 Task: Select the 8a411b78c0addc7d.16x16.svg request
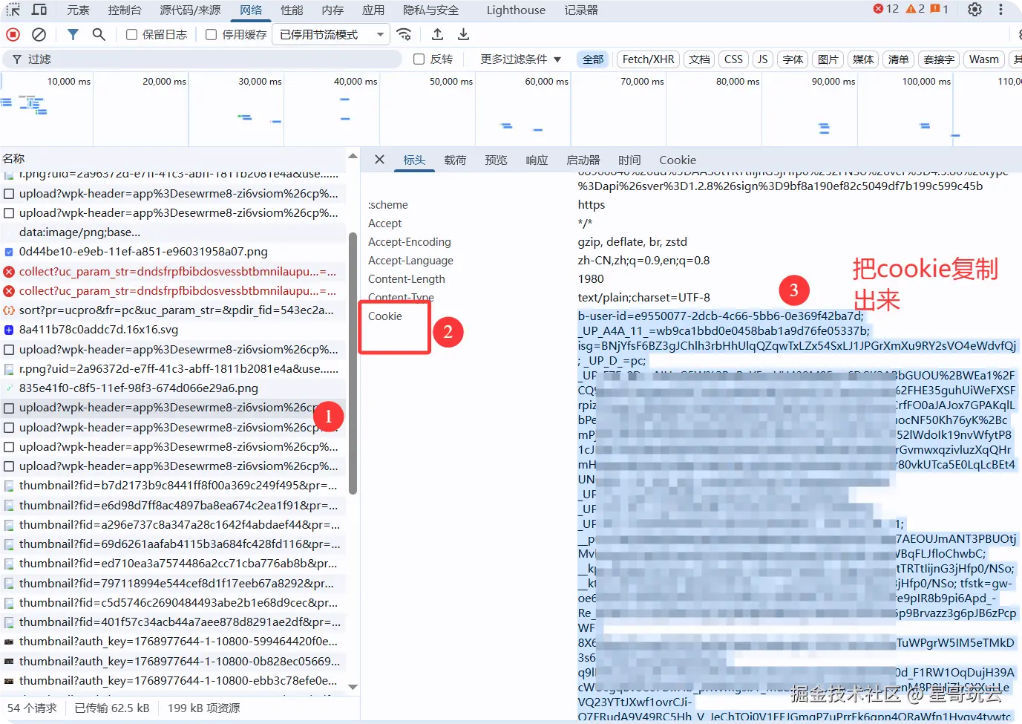pyautogui.click(x=172, y=330)
